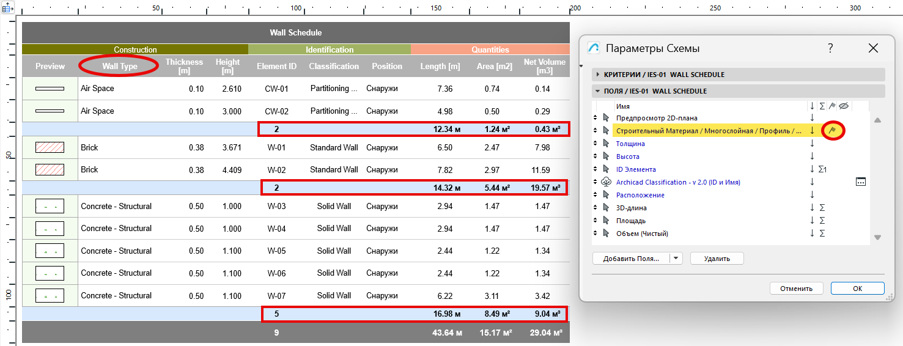Toggle the sum icon for Объем (Чистый) field

(822, 234)
